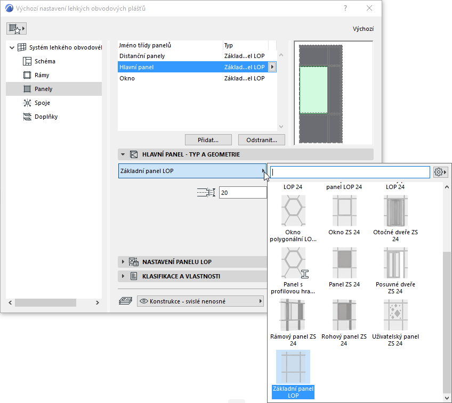Click the panel thickness field showing 20
This screenshot has width=452, height=403.
point(243,193)
